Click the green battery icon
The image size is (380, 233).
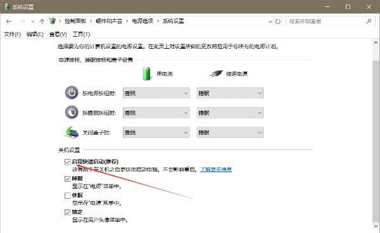pyautogui.click(x=146, y=73)
